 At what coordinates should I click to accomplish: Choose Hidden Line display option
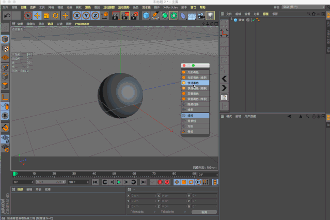point(195,104)
